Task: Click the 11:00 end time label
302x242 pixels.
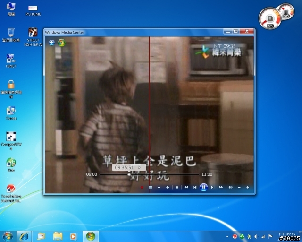Action: 207,174
